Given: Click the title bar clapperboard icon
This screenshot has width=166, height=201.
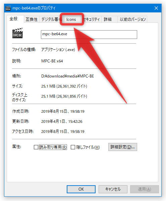Looking at the screenshot, I should tap(8, 8).
